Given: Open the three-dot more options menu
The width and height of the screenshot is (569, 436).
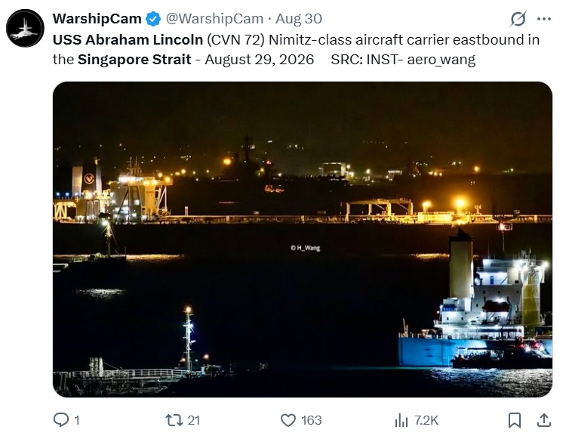Looking at the screenshot, I should click(x=544, y=19).
